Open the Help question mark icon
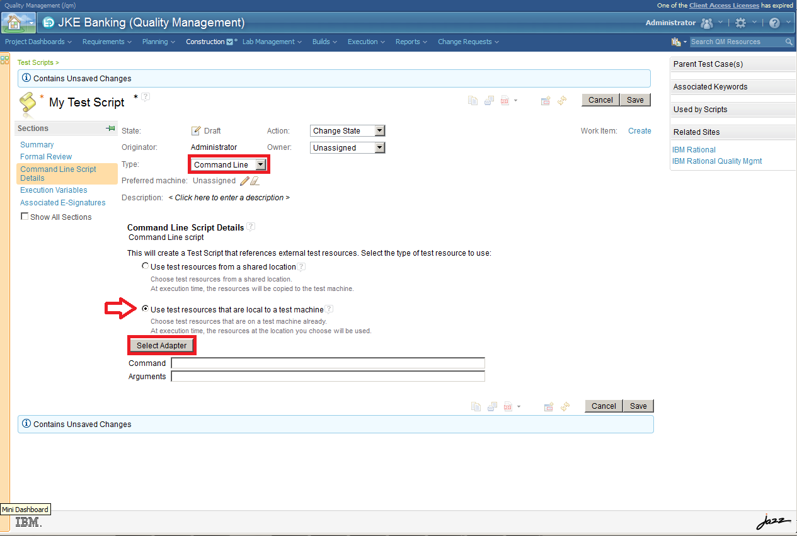The height and width of the screenshot is (536, 797). [774, 23]
